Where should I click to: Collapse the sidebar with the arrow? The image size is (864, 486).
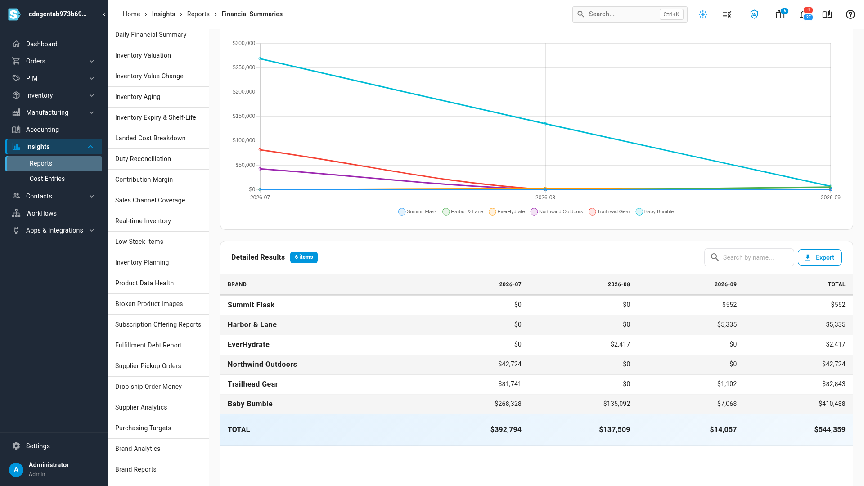104,14
